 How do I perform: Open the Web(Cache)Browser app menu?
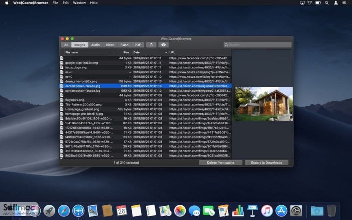[31, 3]
